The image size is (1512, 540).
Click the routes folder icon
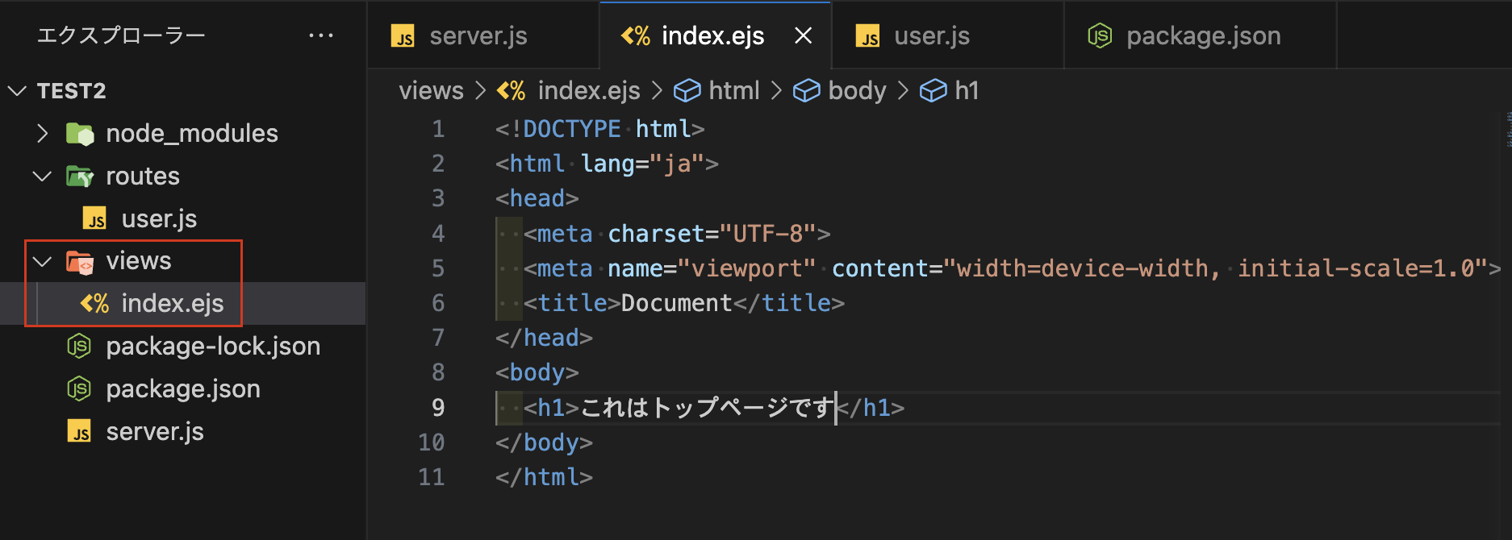point(80,177)
